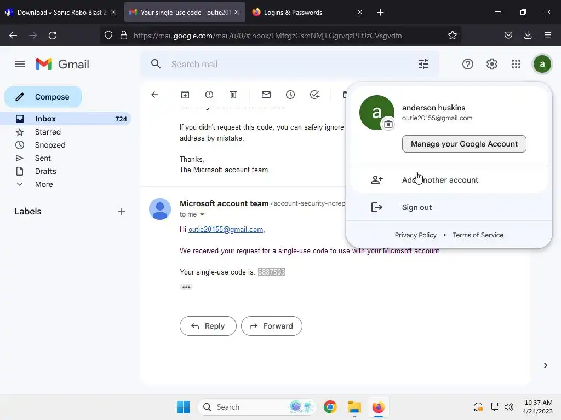561x420 pixels.
Task: Click Windows taskbar Search box
Action: 257,407
